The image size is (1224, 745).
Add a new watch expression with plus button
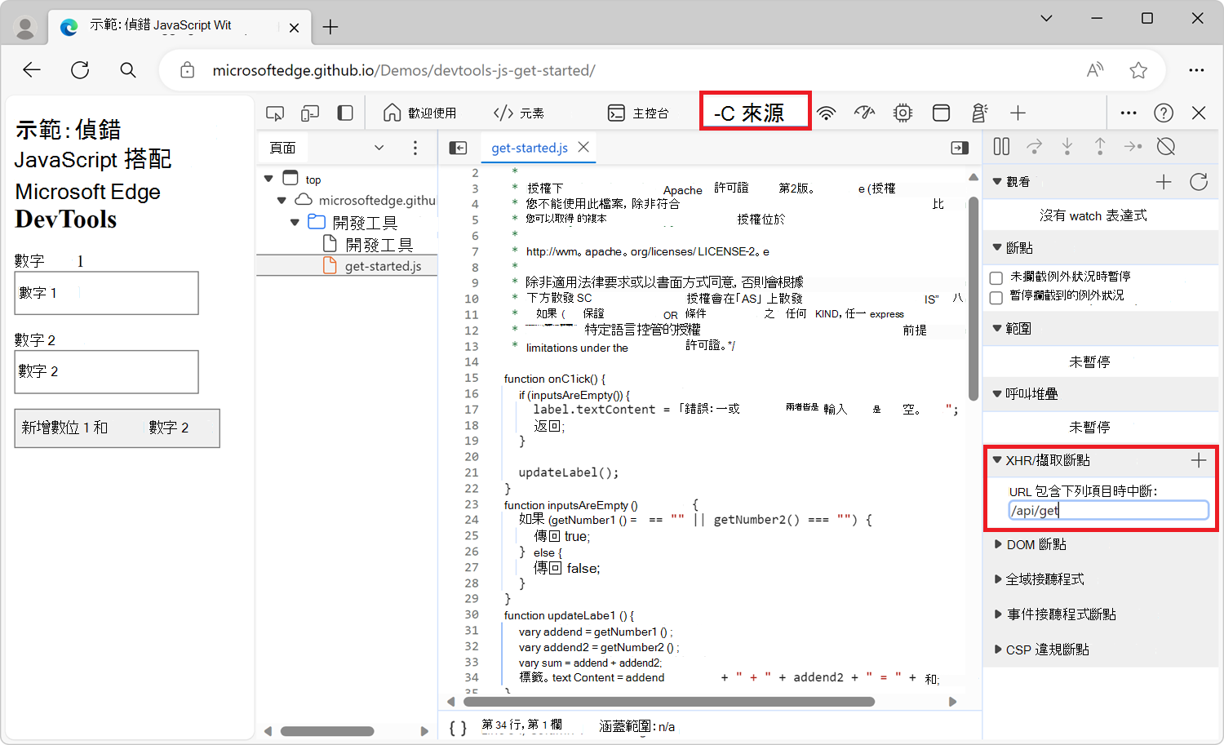1164,181
